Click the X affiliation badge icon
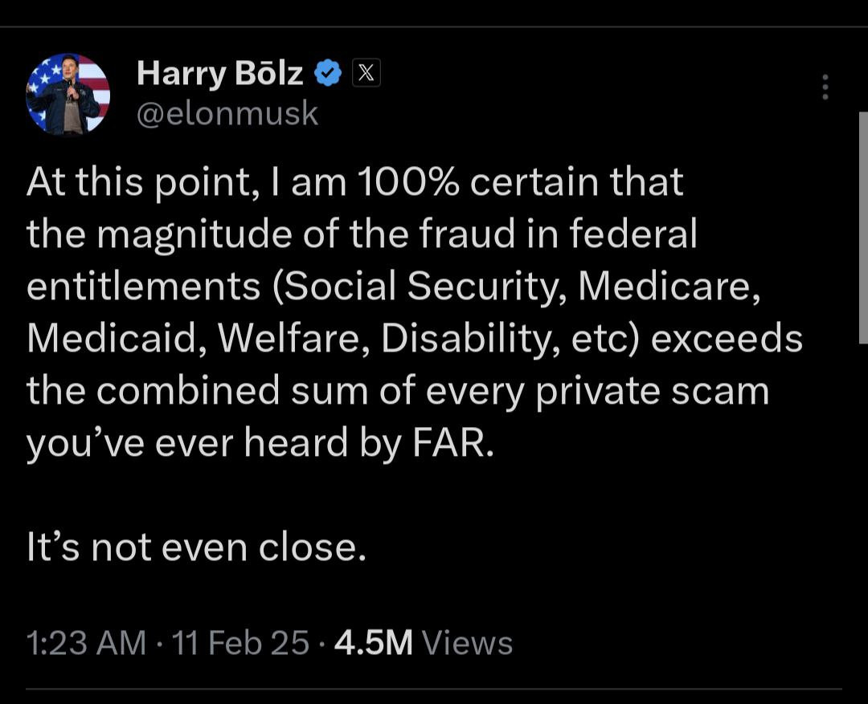The image size is (868, 704). coord(366,74)
